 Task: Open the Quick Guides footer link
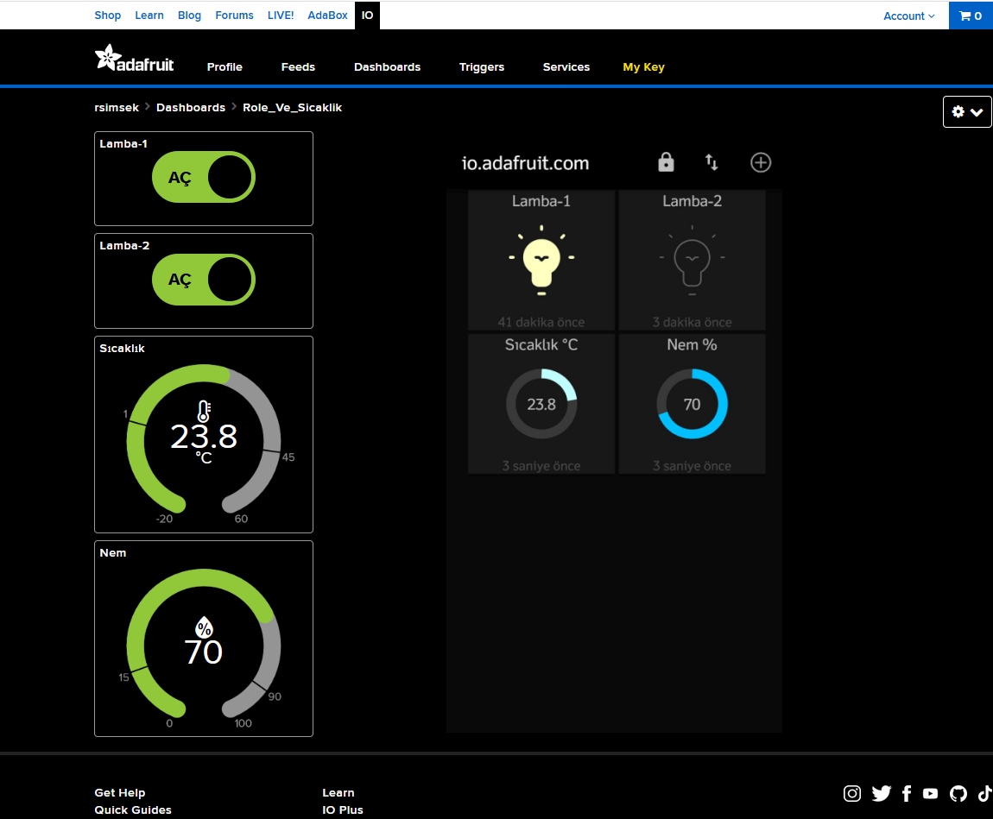(x=133, y=810)
